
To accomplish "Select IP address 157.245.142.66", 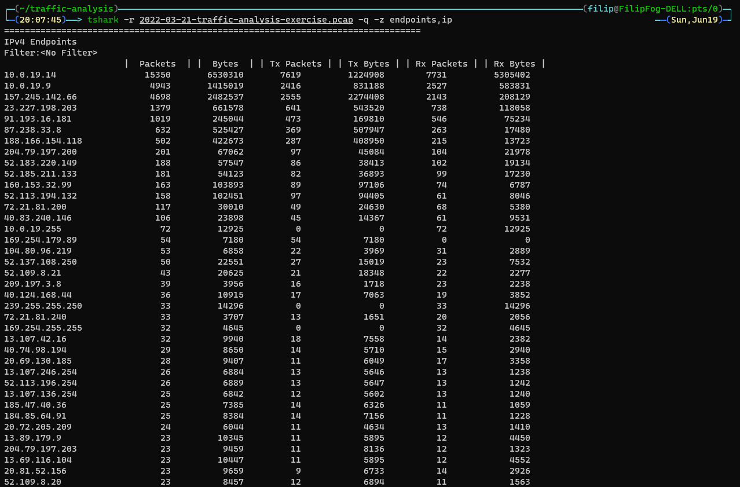I will coord(40,97).
